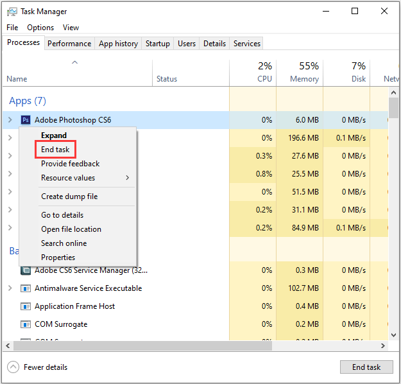Maximize the Task Manager window
Viewport: 401px width, 384px height.
coord(355,12)
